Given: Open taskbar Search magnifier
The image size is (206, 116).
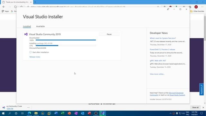Looking at the screenshot, I should coord(10,113).
